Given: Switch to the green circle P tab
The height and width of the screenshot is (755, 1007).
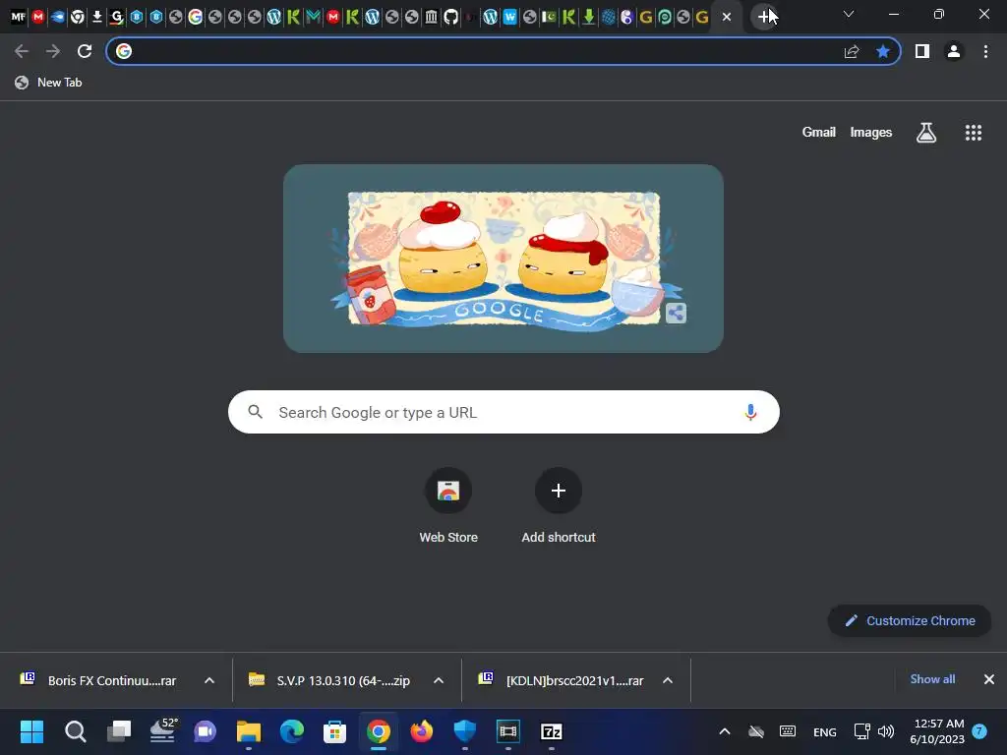Looking at the screenshot, I should coord(665,17).
